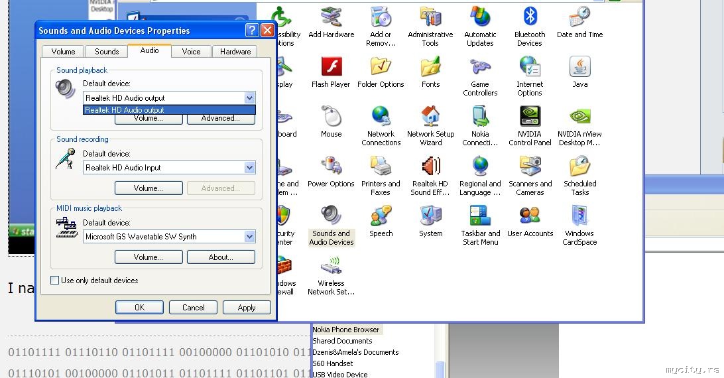The image size is (724, 378).
Task: Open Taskbar and Start Menu icon
Action: (x=480, y=225)
